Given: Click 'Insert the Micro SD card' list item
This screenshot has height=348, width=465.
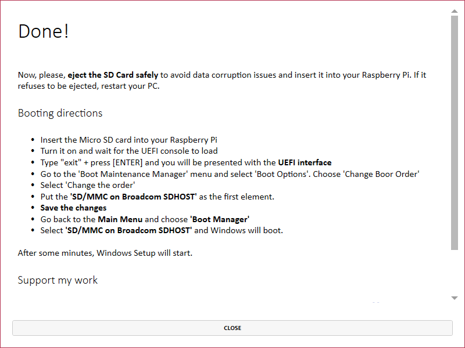Looking at the screenshot, I should pos(128,140).
